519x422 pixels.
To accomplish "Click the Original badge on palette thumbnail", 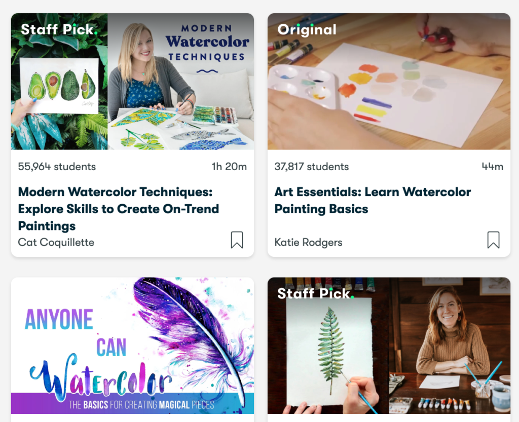I will pos(307,30).
